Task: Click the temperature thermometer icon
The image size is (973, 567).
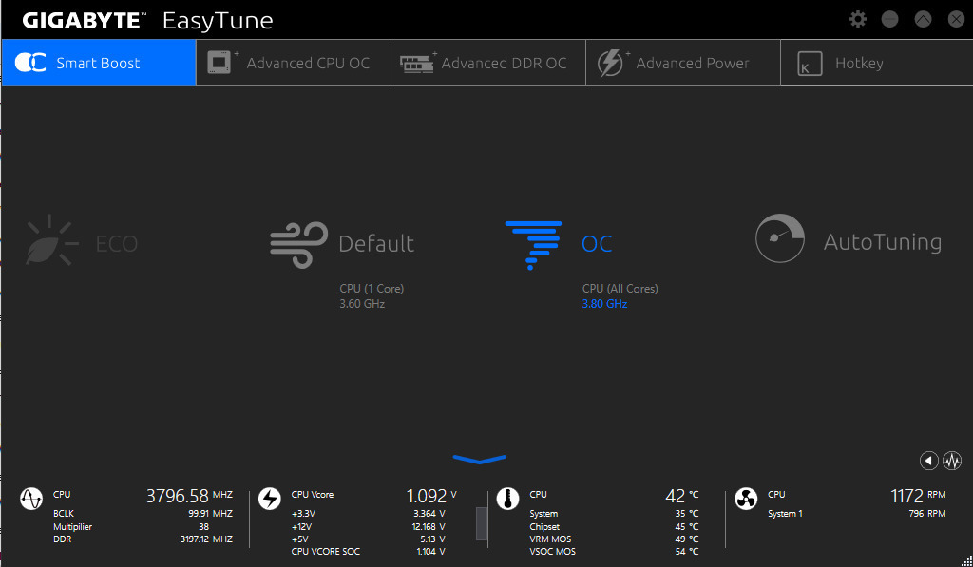Action: (x=507, y=498)
